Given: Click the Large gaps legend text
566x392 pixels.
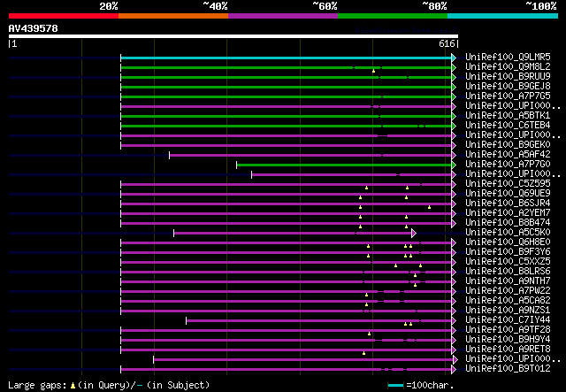Looking at the screenshot, I should click(x=37, y=386).
